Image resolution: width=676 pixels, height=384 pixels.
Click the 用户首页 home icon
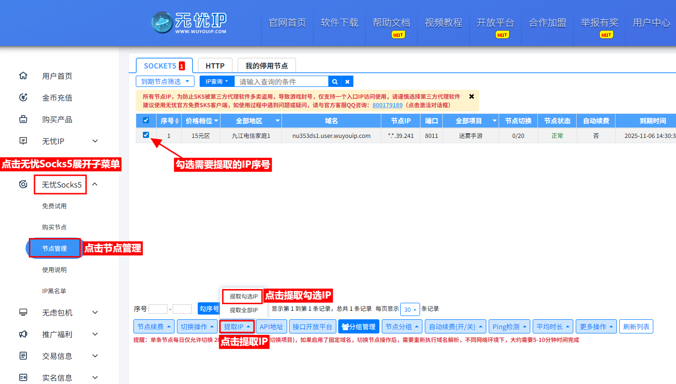(x=23, y=76)
